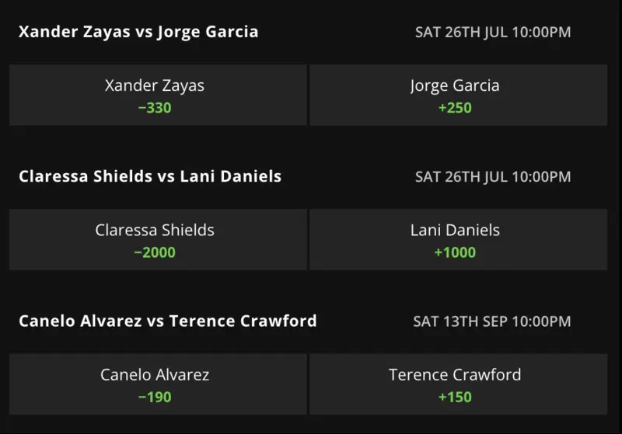Viewport: 622px width, 434px height.
Task: Click the −2000 odds value
Action: tap(155, 252)
